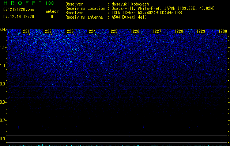Click the 0.7 kHz axis label

click(3, 120)
